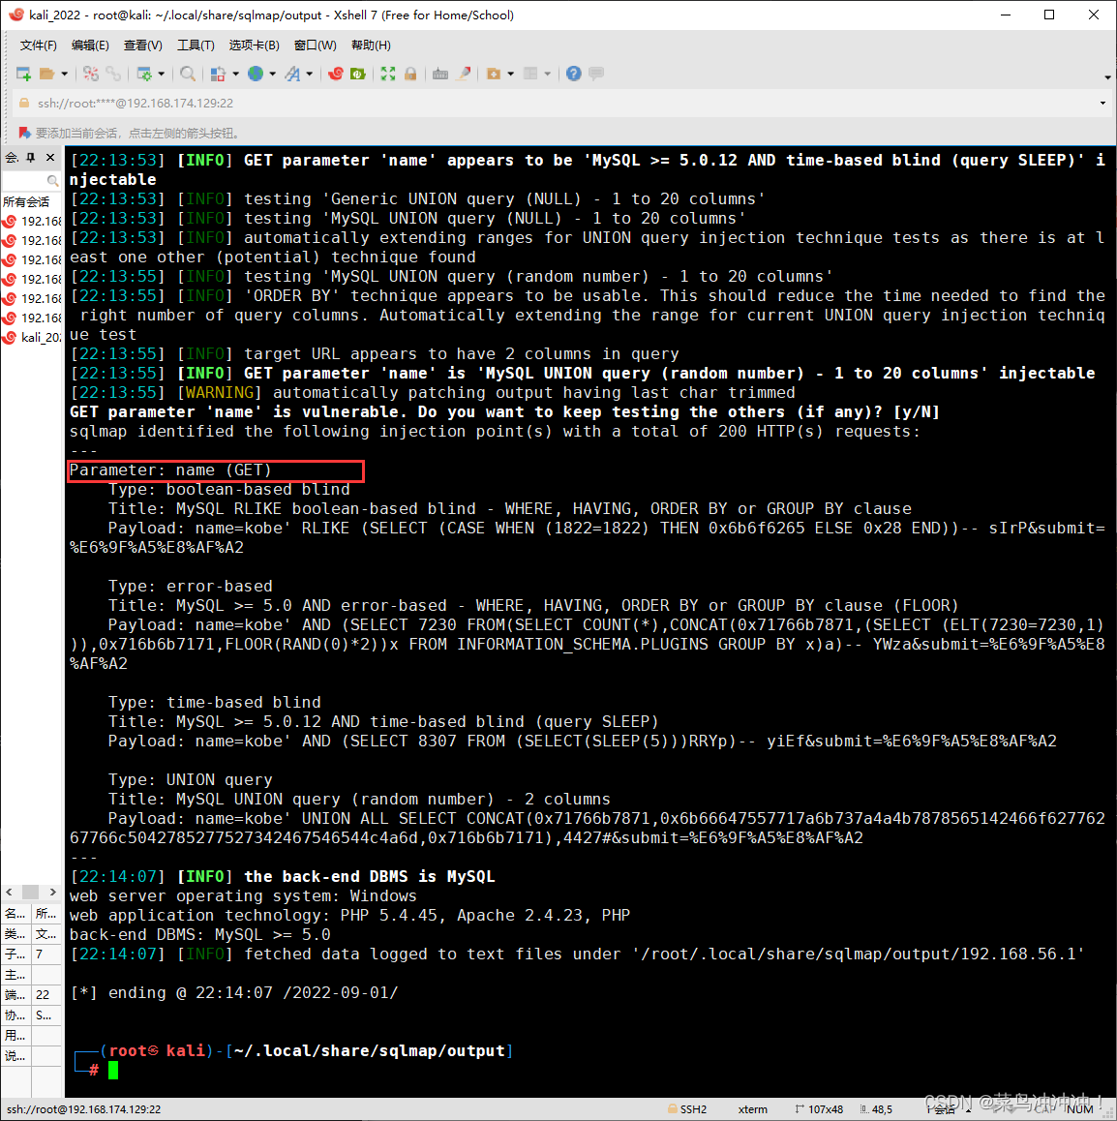
Task: Click the color scheme toolbar icon
Action: 219,74
